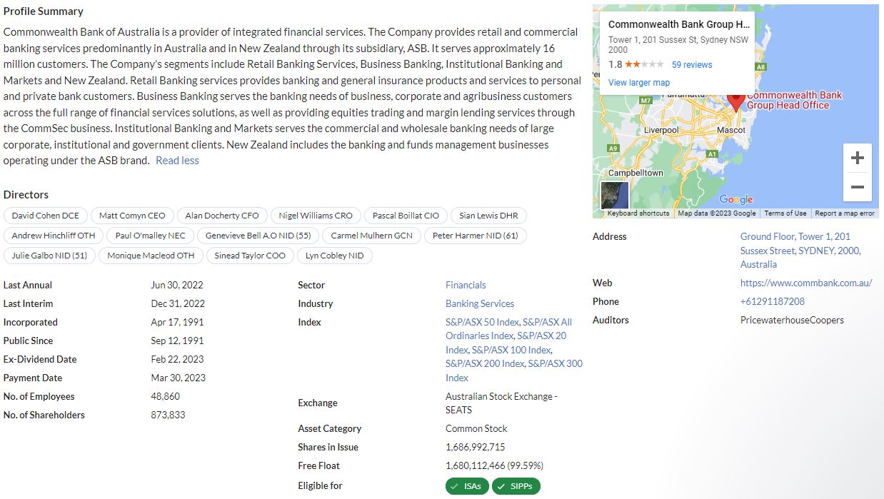Click the zoom in icon on the map

(x=857, y=157)
